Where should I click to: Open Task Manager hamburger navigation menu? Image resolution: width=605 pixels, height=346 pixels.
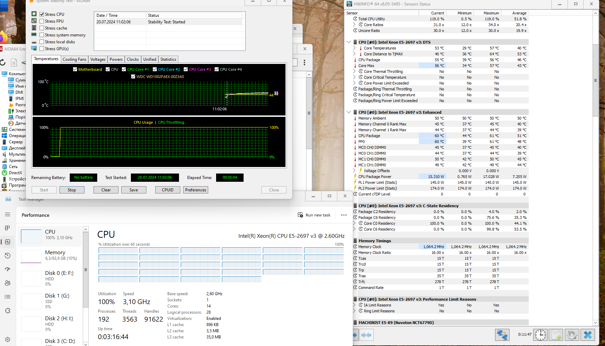[8, 214]
